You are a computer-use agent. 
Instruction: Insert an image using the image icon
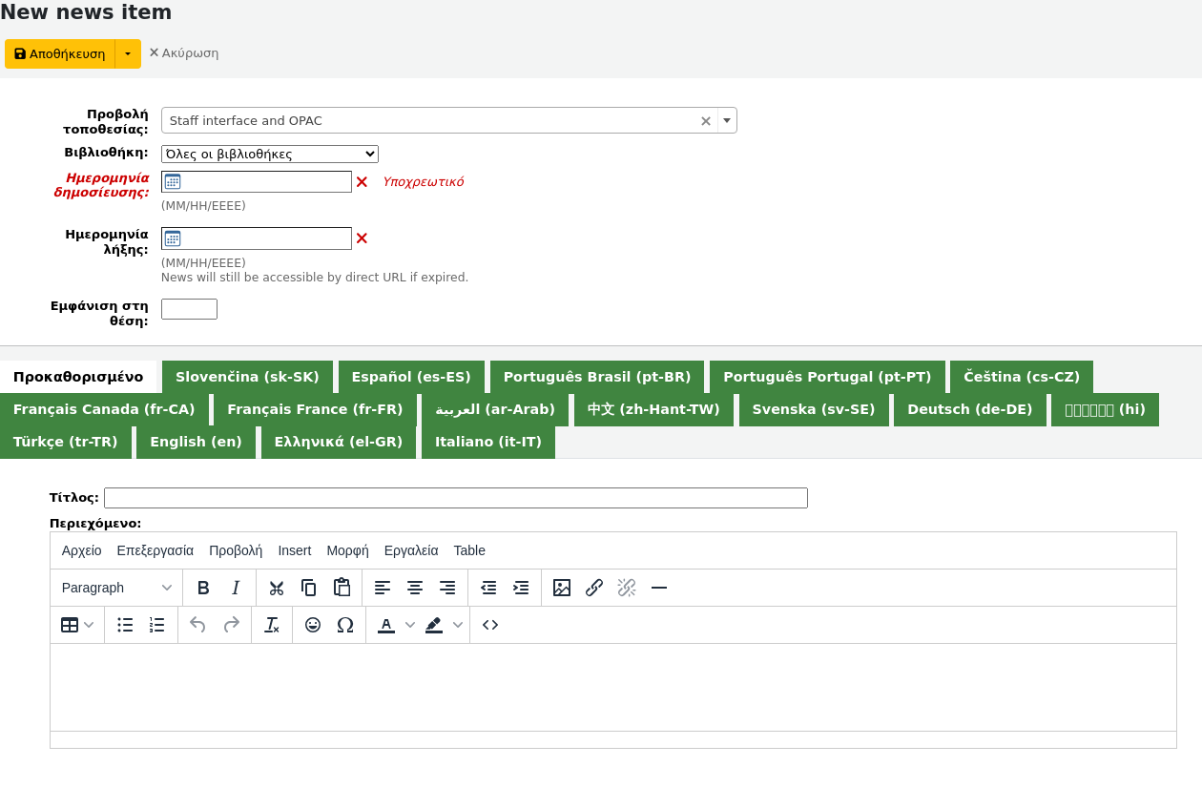click(x=562, y=588)
